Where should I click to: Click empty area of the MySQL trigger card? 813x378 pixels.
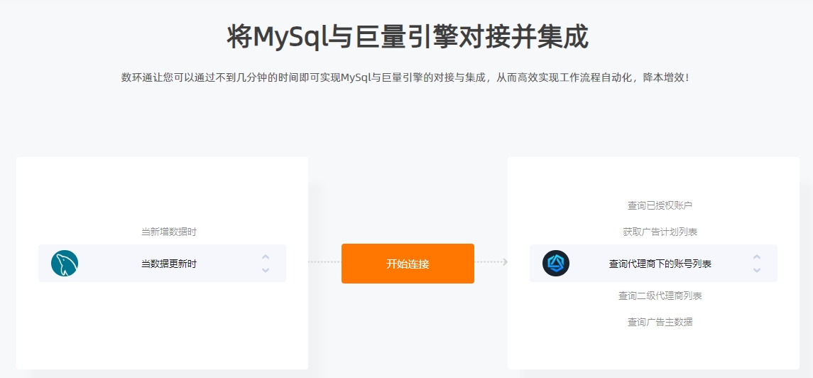pyautogui.click(x=163, y=327)
